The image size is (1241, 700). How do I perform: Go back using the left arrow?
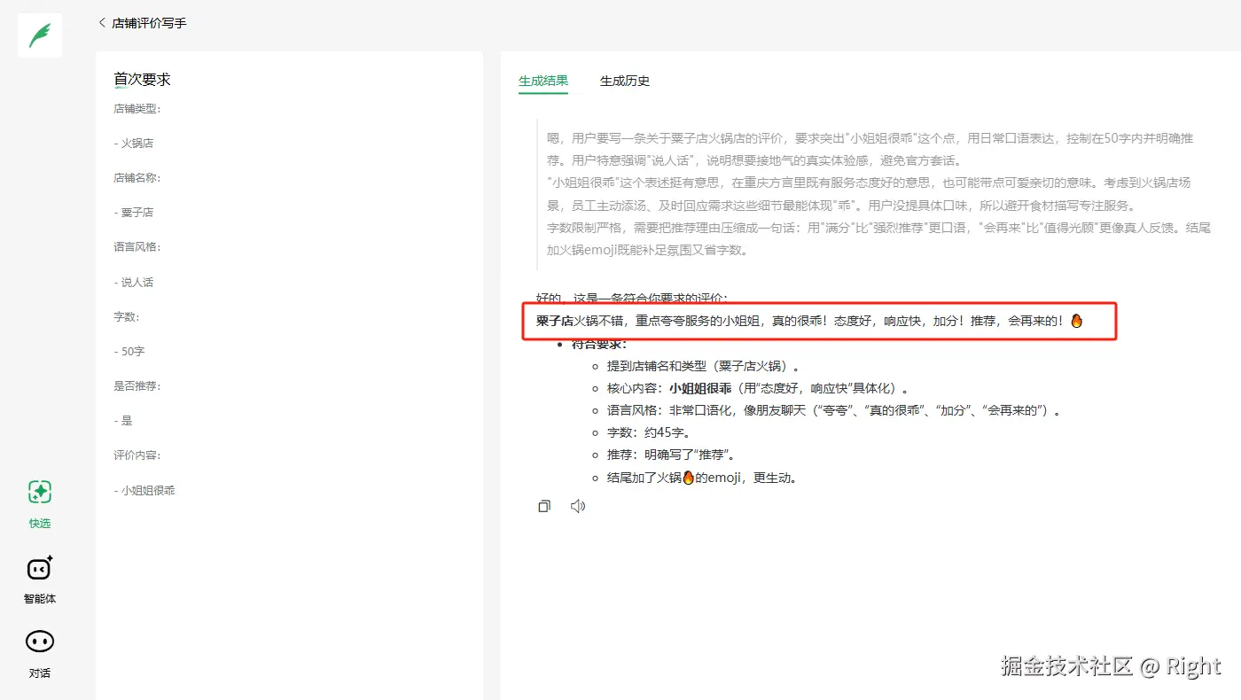(x=102, y=23)
